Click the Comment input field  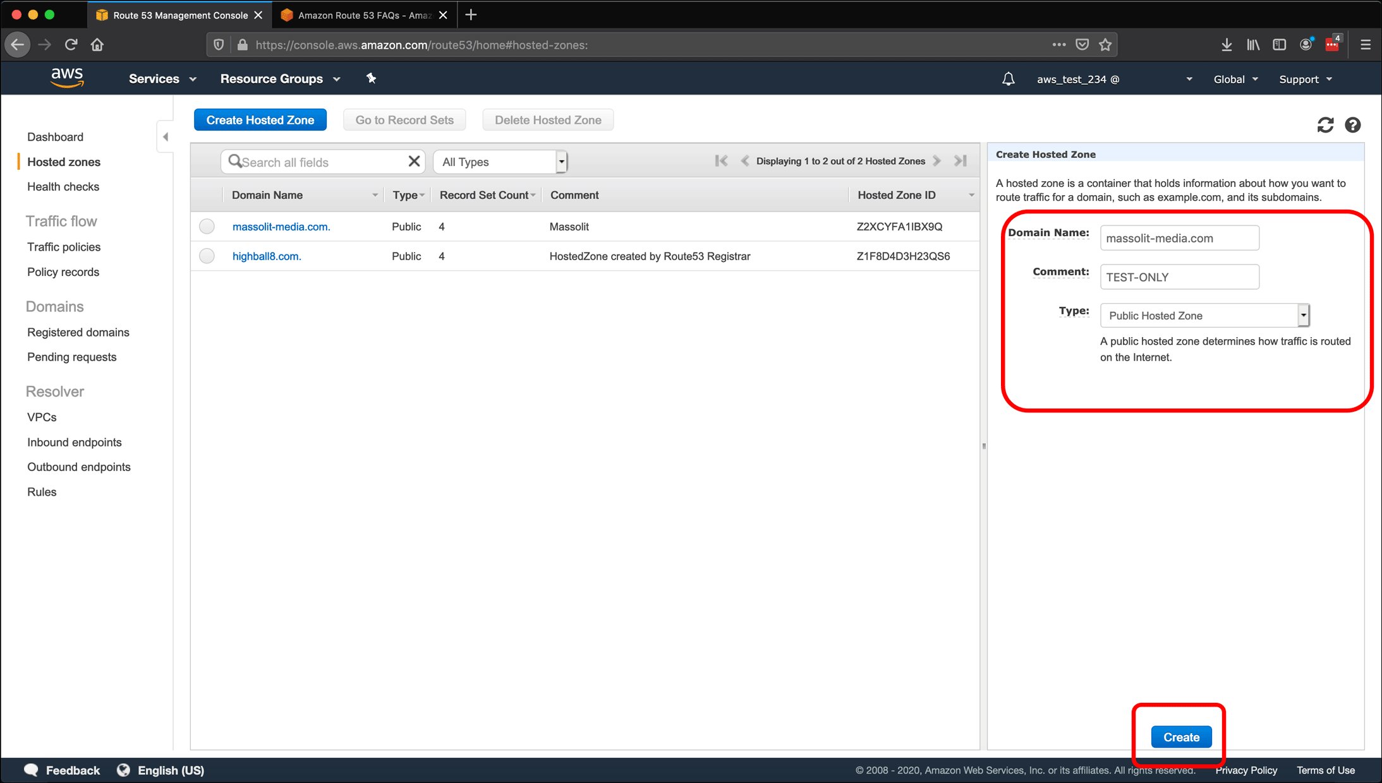click(1180, 277)
